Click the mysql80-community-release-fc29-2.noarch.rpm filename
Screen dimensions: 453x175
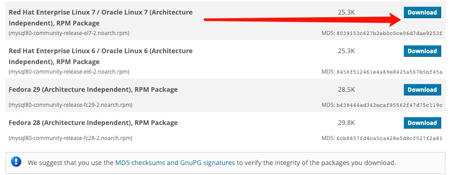coord(70,105)
